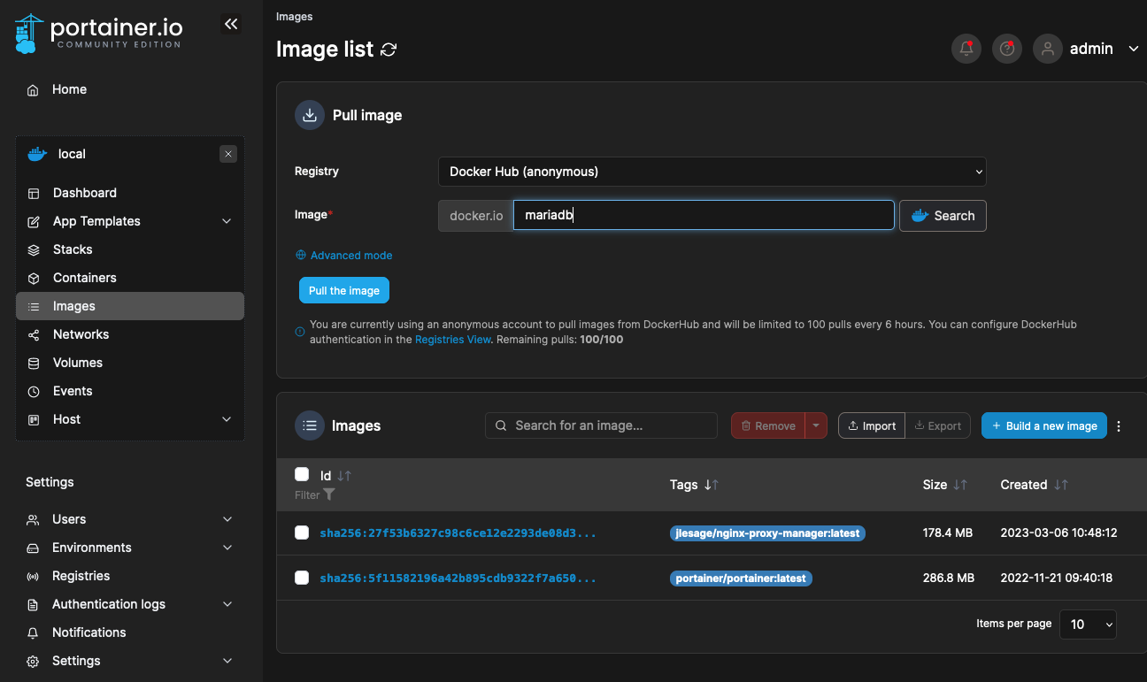The width and height of the screenshot is (1147, 682).
Task: Open the admin account dropdown chevron
Action: click(1134, 50)
